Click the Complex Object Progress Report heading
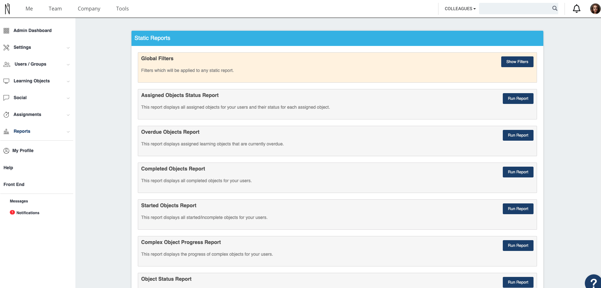Image resolution: width=601 pixels, height=288 pixels. click(x=181, y=242)
